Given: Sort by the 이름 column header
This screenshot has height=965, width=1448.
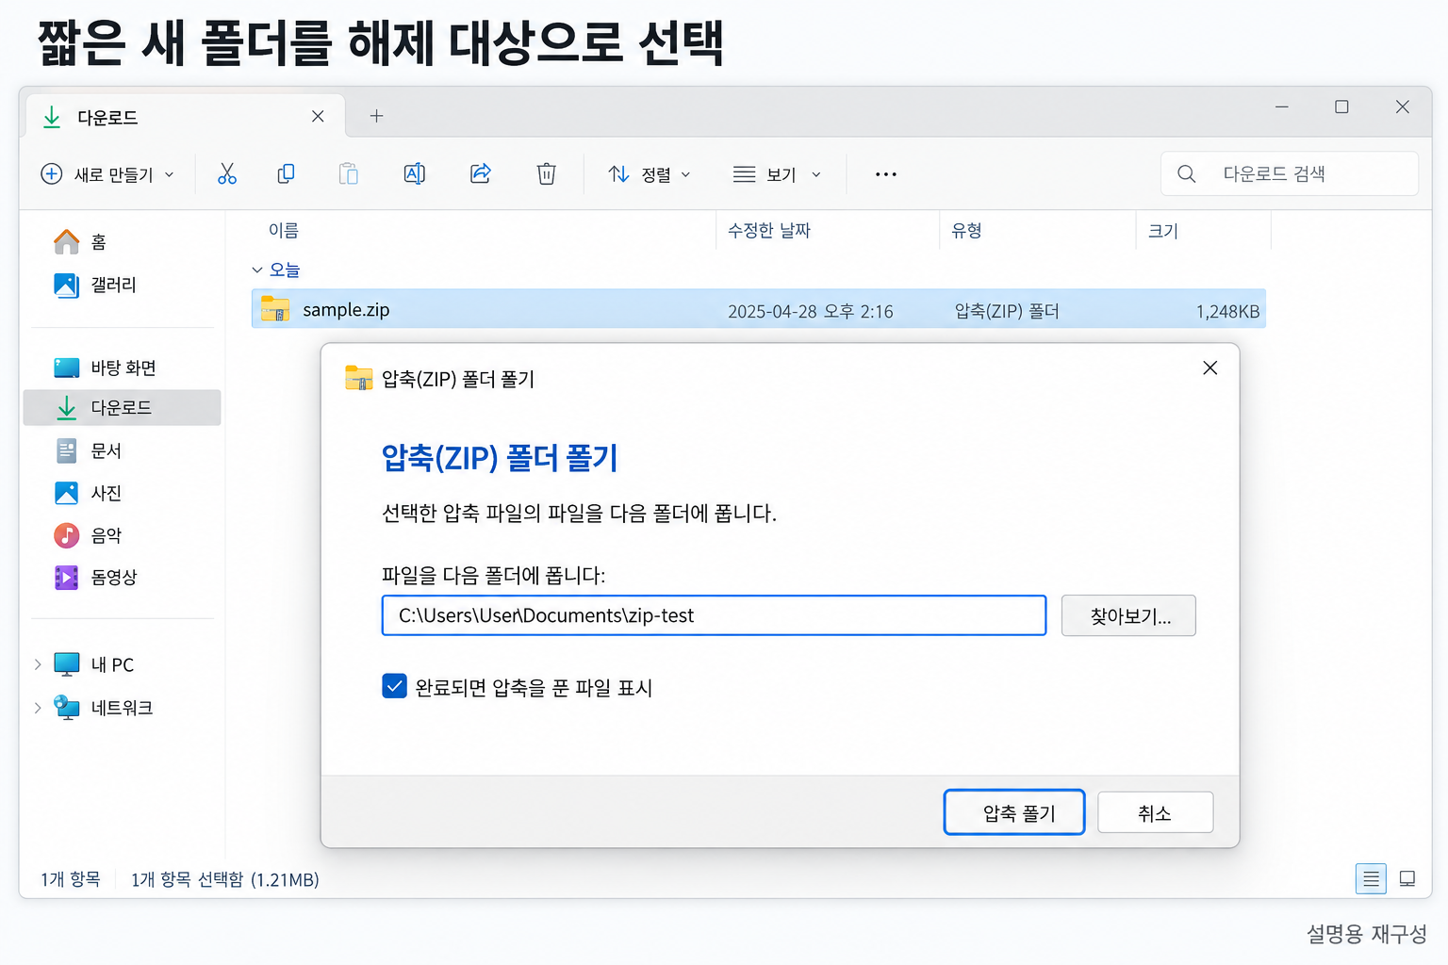Looking at the screenshot, I should (283, 230).
